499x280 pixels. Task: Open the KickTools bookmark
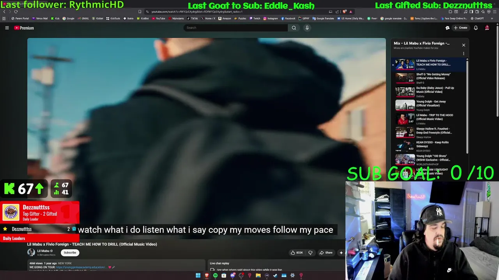click(x=113, y=18)
